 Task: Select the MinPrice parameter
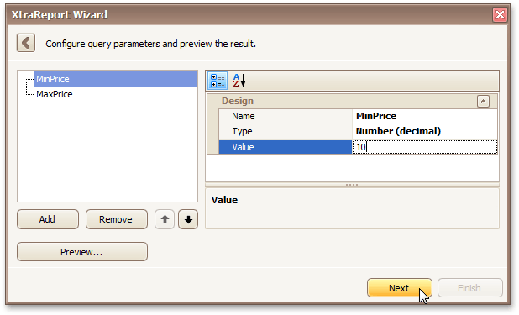point(115,79)
